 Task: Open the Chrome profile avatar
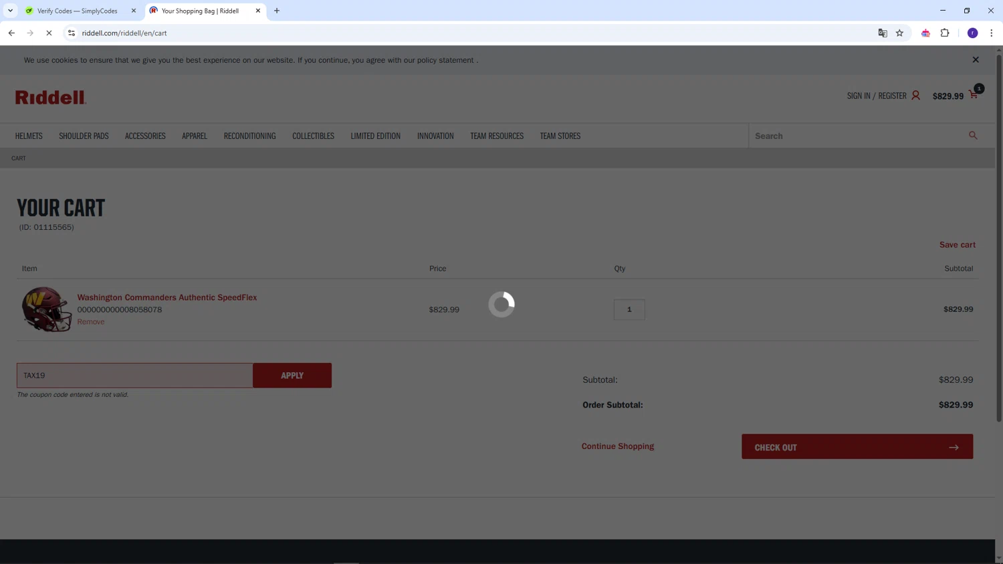tap(973, 33)
